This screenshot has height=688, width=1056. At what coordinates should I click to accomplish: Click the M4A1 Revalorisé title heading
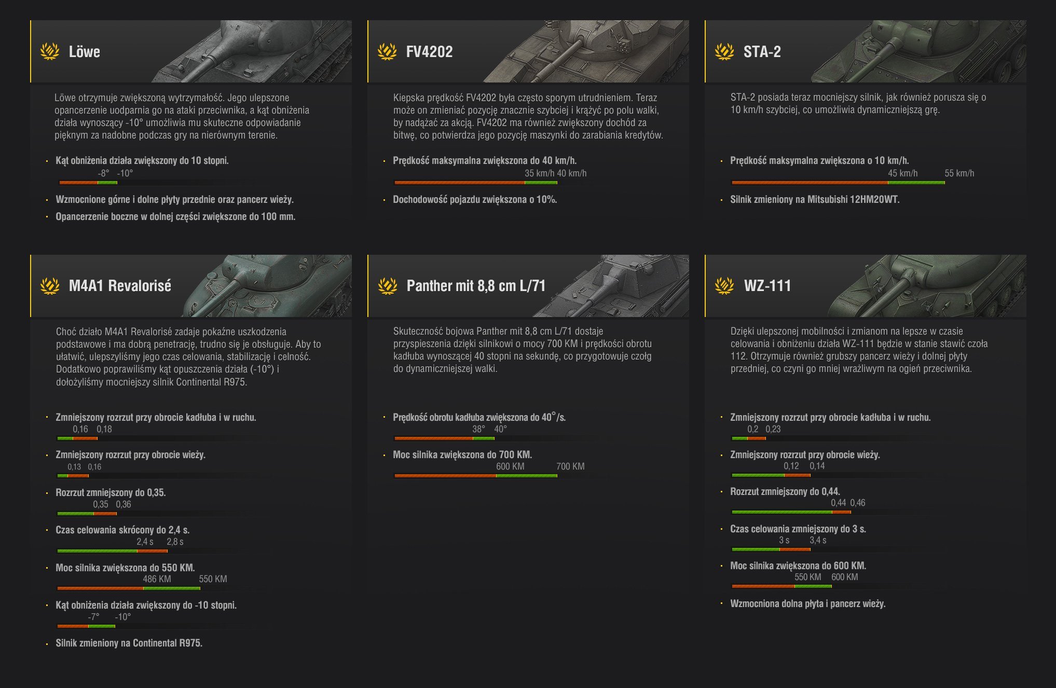pos(120,286)
